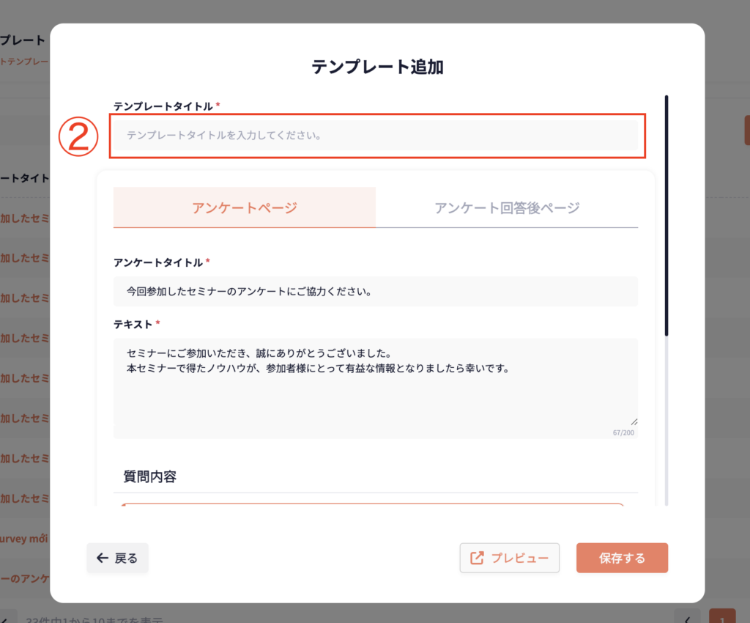Switch to the アンケートページ tab

tap(244, 207)
